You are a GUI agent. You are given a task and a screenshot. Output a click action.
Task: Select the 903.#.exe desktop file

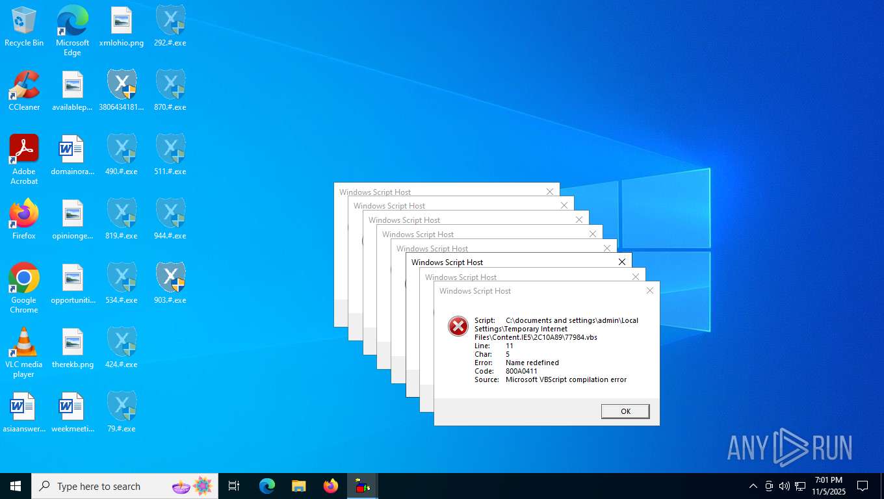tap(170, 284)
